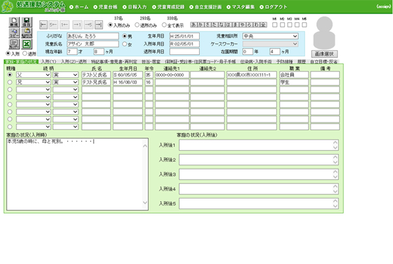Click the ふりがな input field
393x264 pixels.
[93, 36]
